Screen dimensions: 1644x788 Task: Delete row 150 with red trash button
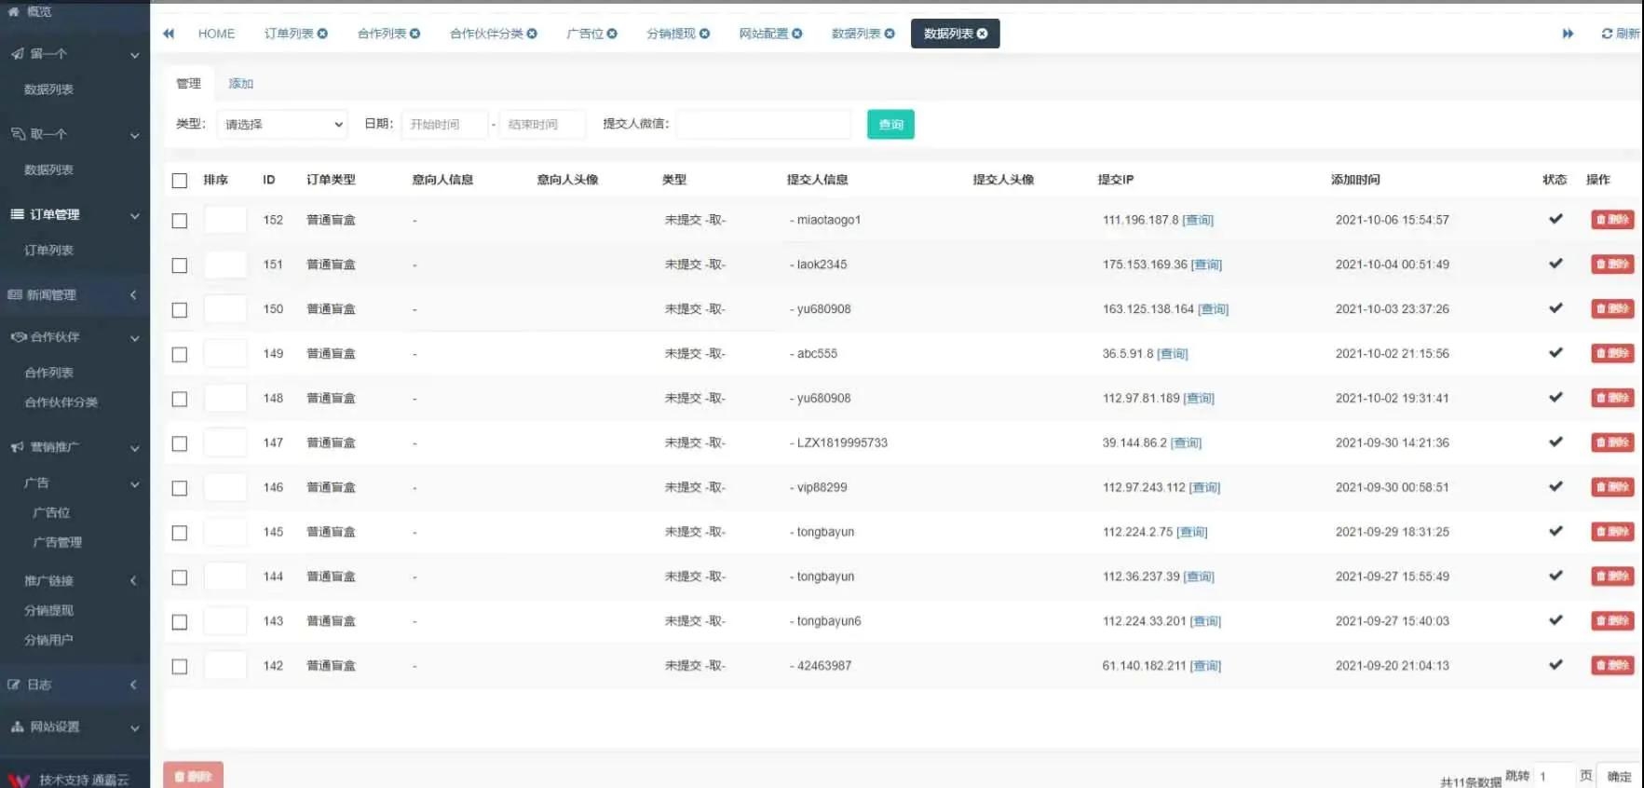point(1611,309)
